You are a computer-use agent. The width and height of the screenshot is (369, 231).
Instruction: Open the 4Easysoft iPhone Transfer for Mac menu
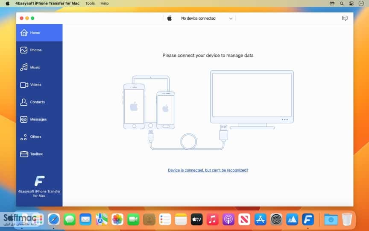point(47,3)
